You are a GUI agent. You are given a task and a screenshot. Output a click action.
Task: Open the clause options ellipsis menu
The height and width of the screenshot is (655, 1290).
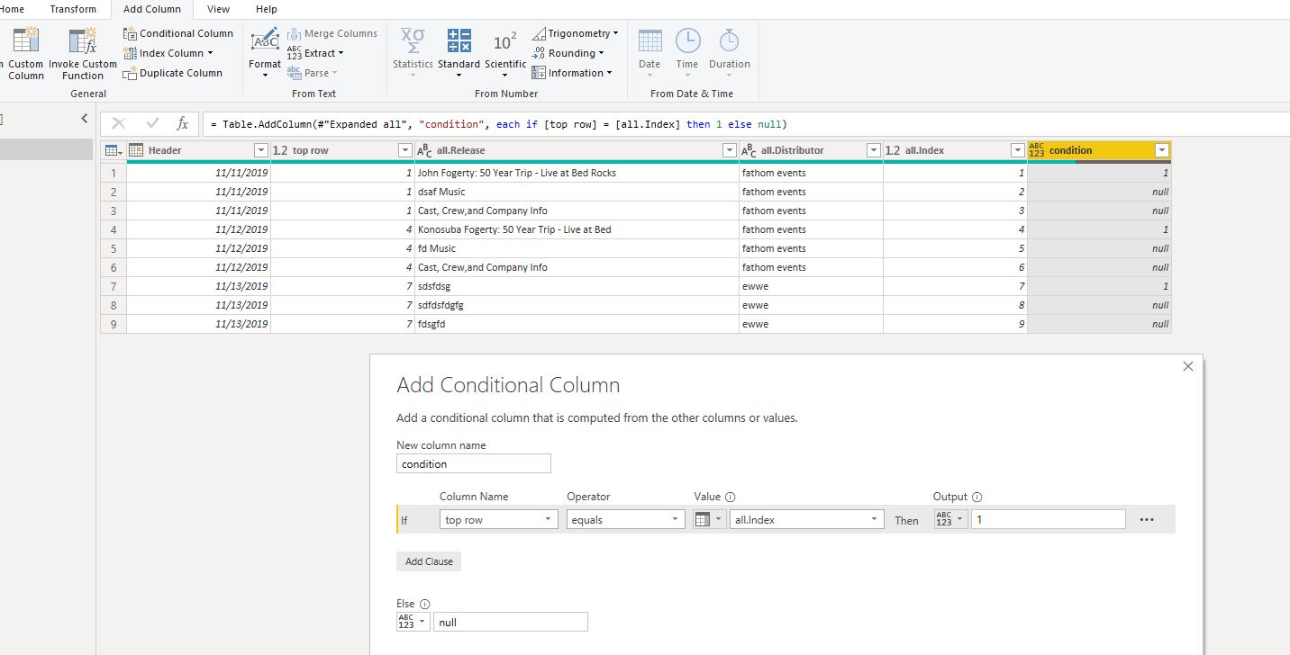pyautogui.click(x=1147, y=520)
